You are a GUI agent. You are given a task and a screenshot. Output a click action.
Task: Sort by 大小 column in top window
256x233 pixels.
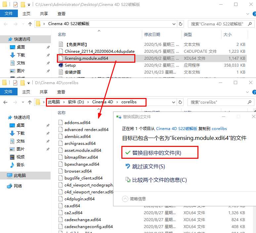[228, 35]
